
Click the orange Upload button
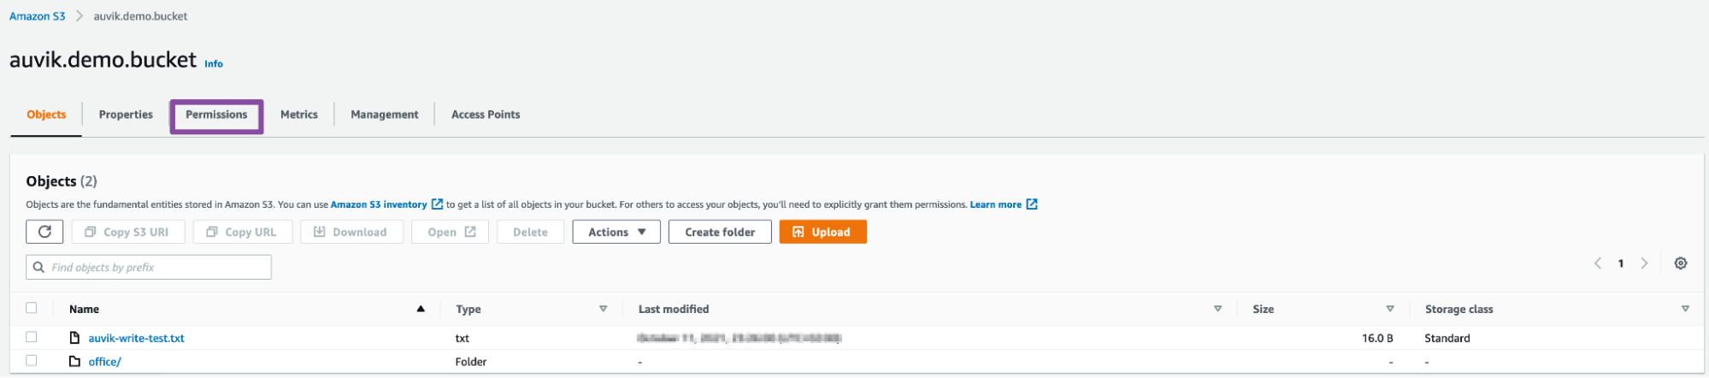[x=822, y=232]
